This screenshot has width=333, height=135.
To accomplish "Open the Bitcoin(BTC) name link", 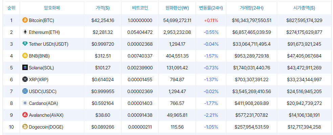I will [x=41, y=20].
